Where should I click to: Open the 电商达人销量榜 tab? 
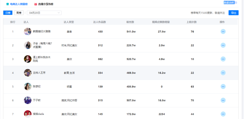point(19,4)
